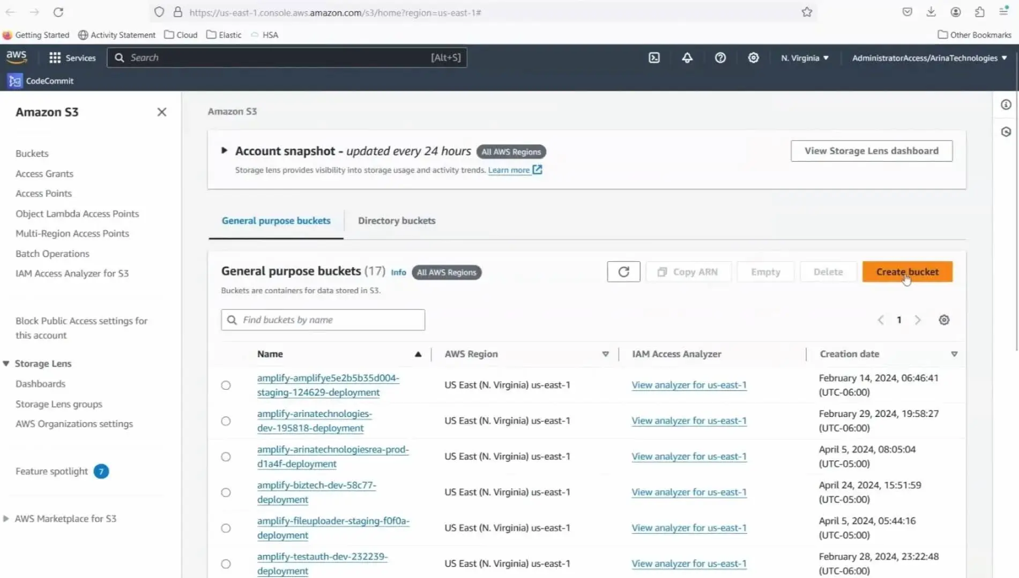1019x578 pixels.
Task: Select the amplify-biztech-dev-58c77-deployment bucket radio button
Action: tap(226, 492)
